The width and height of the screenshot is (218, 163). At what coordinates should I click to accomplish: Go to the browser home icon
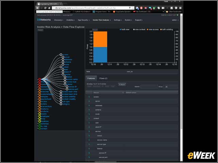coord(49,8)
